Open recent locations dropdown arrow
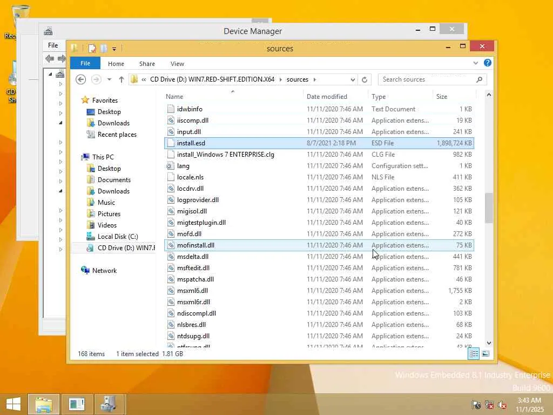The width and height of the screenshot is (553, 415). click(109, 79)
